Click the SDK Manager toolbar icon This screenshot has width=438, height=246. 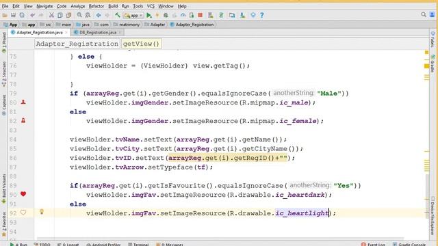click(x=242, y=15)
